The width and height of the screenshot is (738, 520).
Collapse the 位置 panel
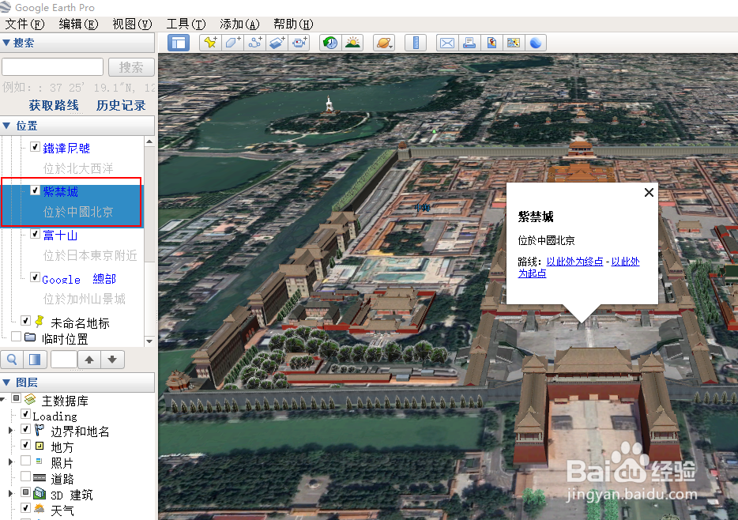tap(6, 126)
